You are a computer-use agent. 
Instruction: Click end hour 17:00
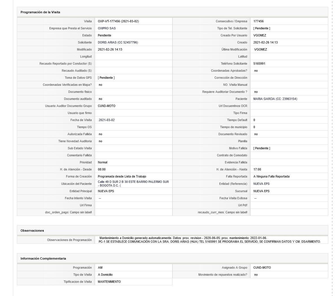coord(257,169)
